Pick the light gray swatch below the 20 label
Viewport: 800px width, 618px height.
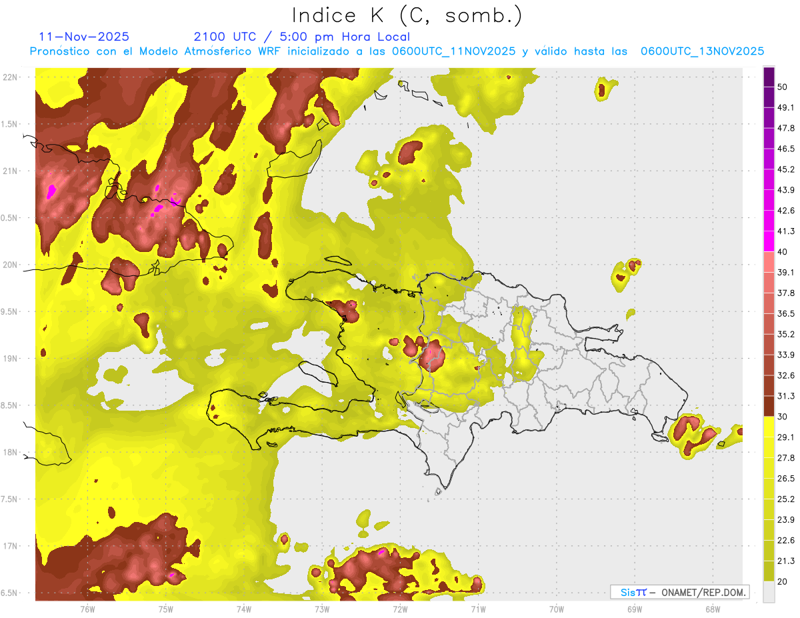point(769,591)
